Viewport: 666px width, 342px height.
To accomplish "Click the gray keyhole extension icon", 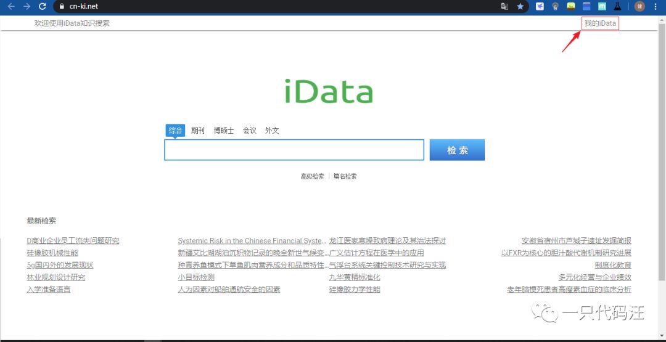I will click(555, 6).
